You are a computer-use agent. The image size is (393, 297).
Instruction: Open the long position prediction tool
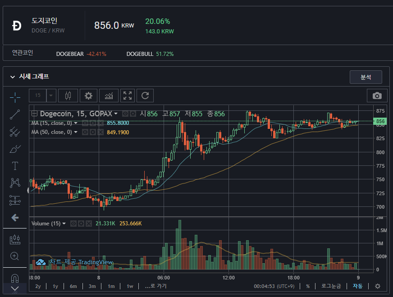[x=15, y=200]
